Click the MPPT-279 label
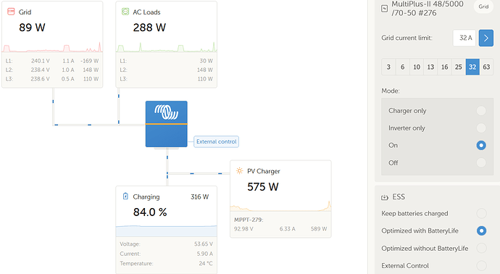The width and height of the screenshot is (500, 274). pos(249,220)
